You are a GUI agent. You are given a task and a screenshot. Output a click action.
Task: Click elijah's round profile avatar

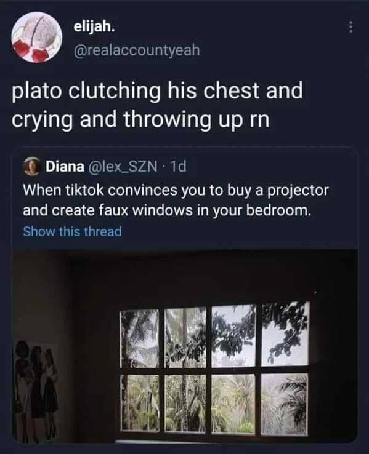[x=37, y=37]
